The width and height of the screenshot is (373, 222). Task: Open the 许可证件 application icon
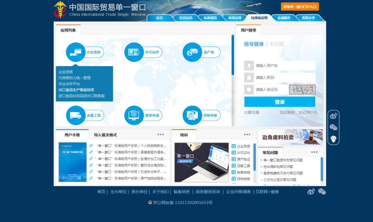click(x=134, y=52)
